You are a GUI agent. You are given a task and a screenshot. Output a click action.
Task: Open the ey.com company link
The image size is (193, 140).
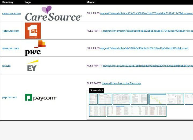click(6, 66)
